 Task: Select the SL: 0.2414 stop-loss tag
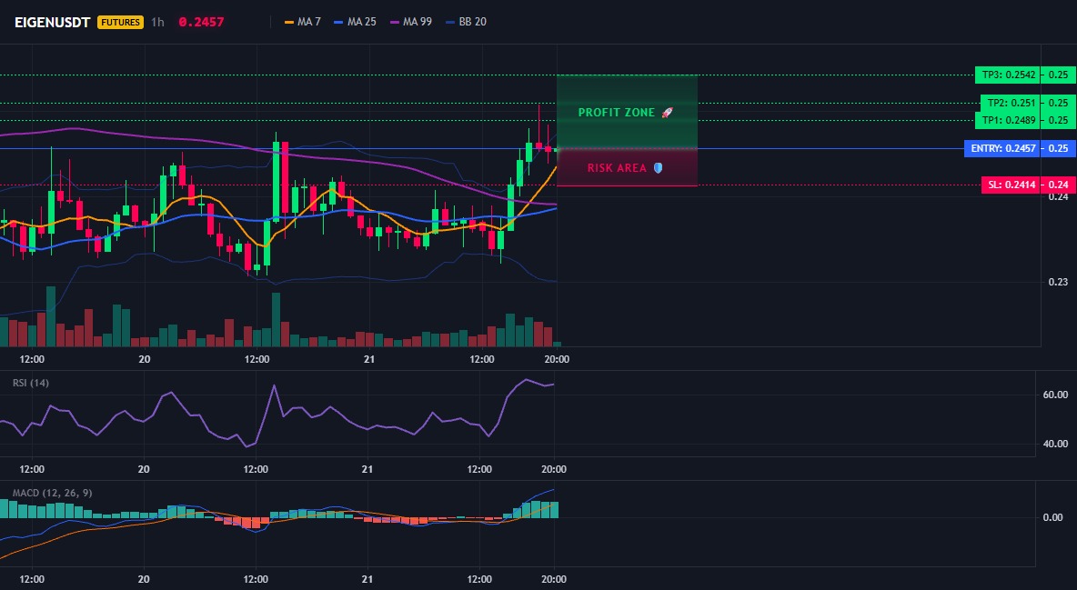tap(1012, 185)
